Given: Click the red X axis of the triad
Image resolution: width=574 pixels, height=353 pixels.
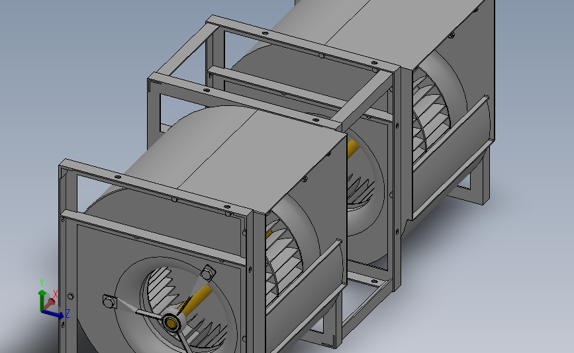Looking at the screenshot, I should [49, 303].
